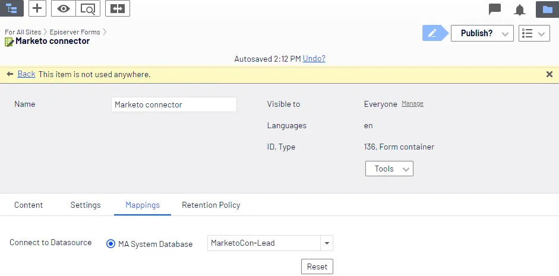Screen dimensions: 559x276
Task: Select the Mappings tab
Action: (x=143, y=205)
